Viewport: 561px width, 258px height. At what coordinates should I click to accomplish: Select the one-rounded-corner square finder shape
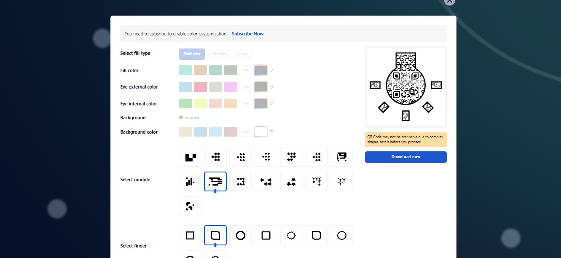pyautogui.click(x=215, y=235)
